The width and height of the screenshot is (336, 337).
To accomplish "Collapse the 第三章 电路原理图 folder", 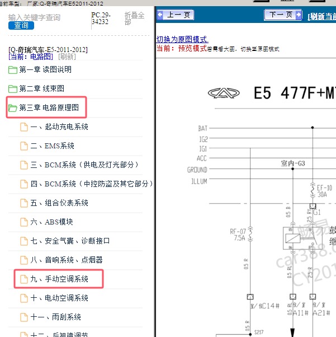I will 49,107.
